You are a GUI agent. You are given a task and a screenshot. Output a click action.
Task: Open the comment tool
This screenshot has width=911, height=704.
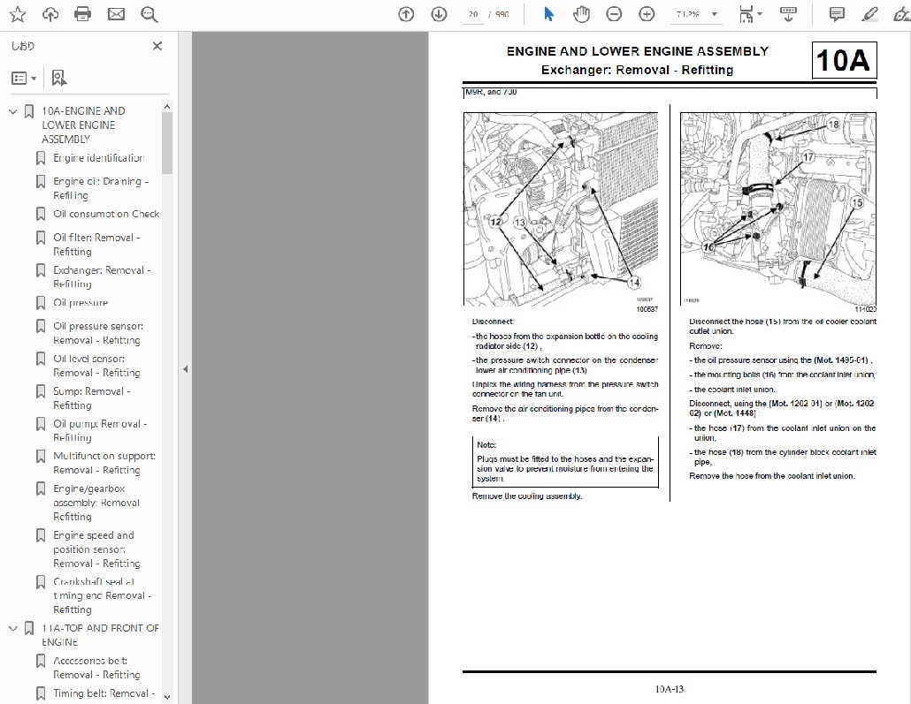(x=837, y=14)
